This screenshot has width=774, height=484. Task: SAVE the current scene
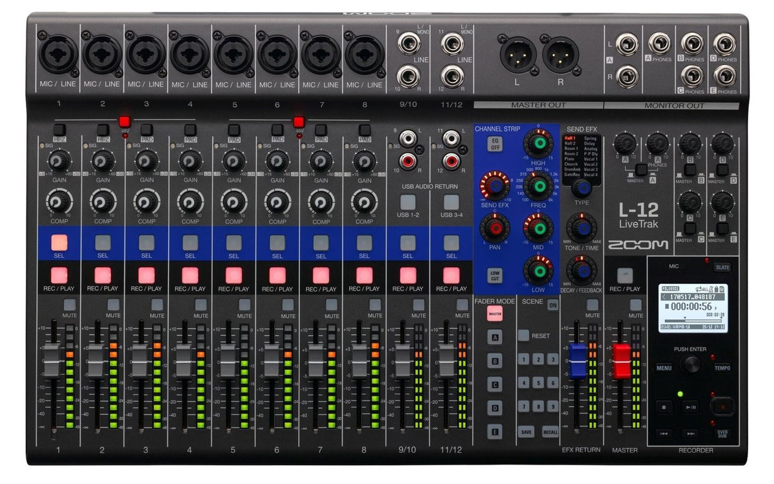pyautogui.click(x=526, y=432)
